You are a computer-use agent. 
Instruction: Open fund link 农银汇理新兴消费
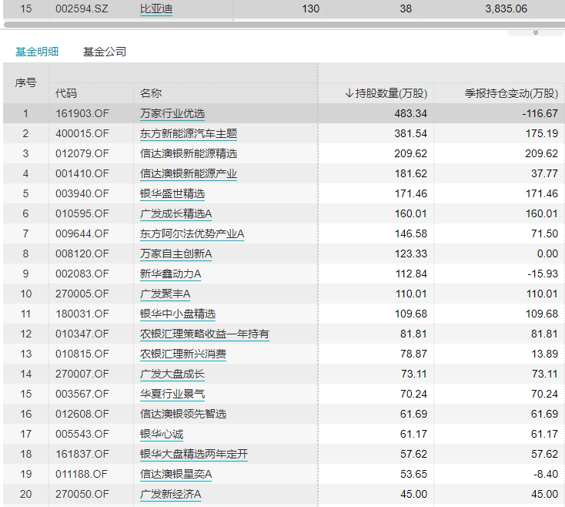(183, 354)
